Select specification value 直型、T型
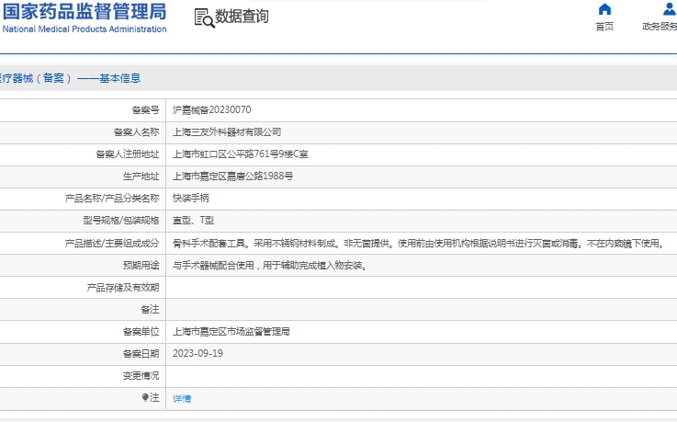Screen dimensions: 677x422 (194, 221)
